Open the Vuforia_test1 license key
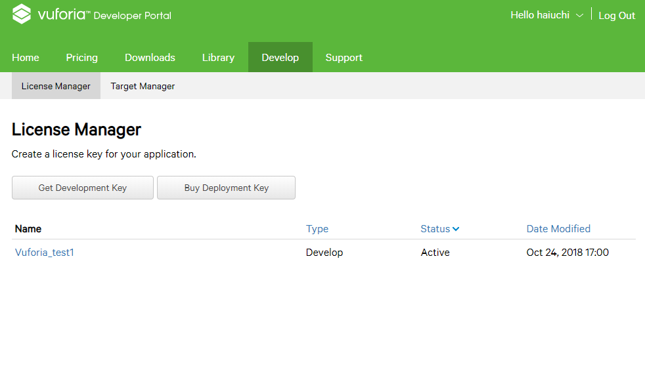Image resolution: width=645 pixels, height=391 pixels. coord(45,252)
